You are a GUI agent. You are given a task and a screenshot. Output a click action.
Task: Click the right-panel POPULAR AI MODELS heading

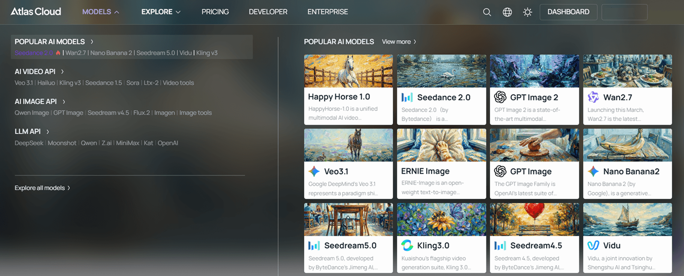[339, 42]
